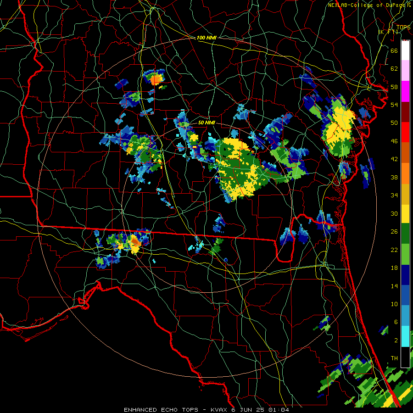Click the TH threshold label on legend
The width and height of the screenshot is (413, 413).
(394, 358)
